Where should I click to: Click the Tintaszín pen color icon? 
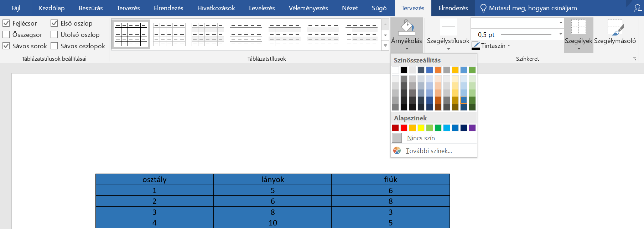[476, 45]
